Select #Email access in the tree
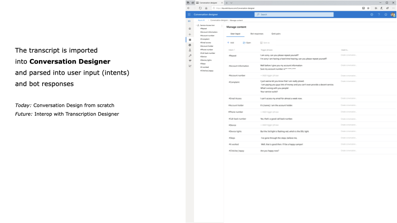This screenshot has height=223, width=397. coord(206,43)
